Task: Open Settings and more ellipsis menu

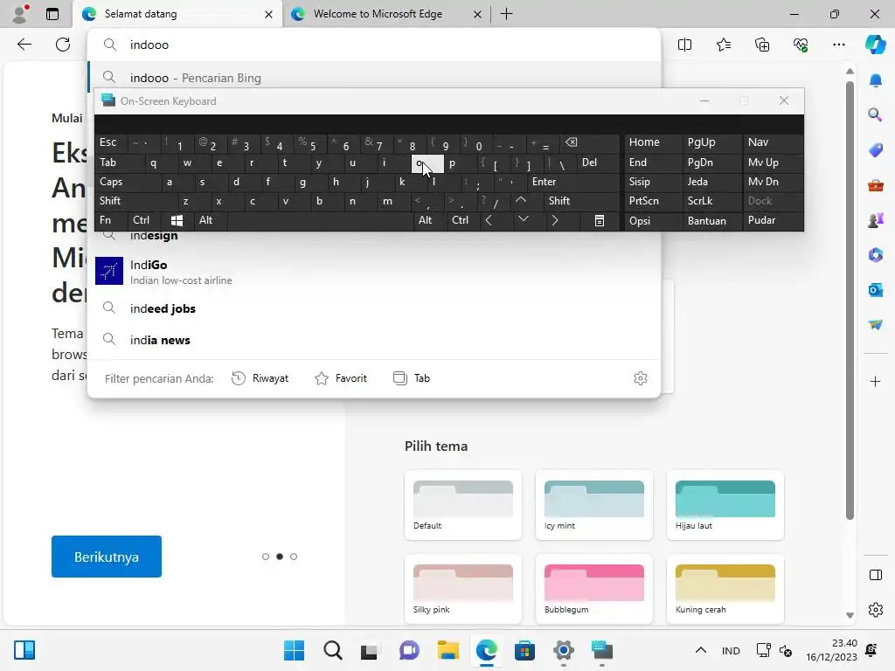Action: [x=839, y=45]
